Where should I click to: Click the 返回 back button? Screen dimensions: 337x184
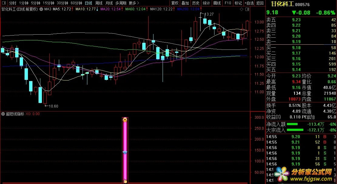tap(260, 3)
